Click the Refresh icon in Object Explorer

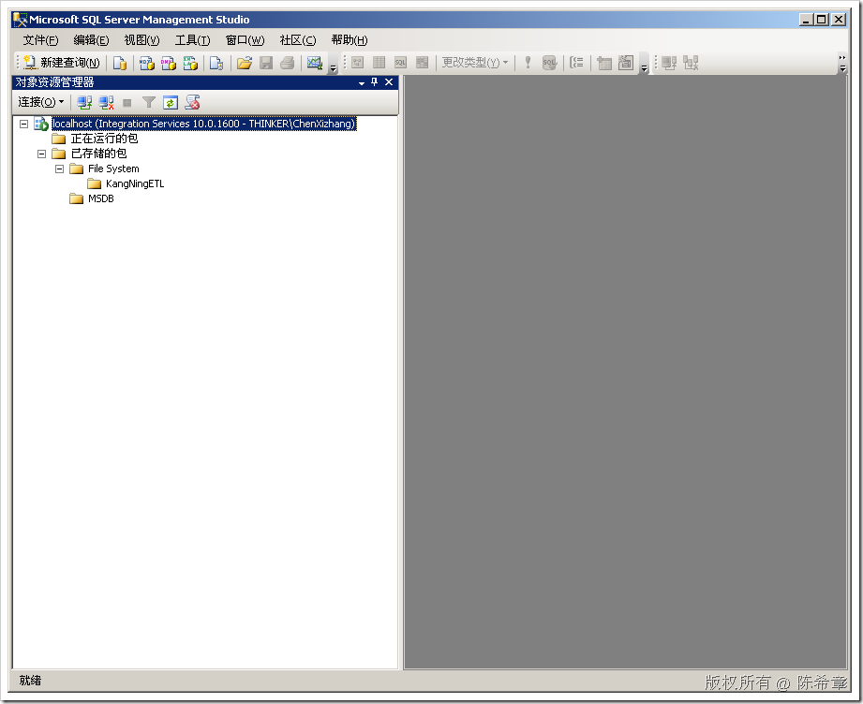[171, 102]
